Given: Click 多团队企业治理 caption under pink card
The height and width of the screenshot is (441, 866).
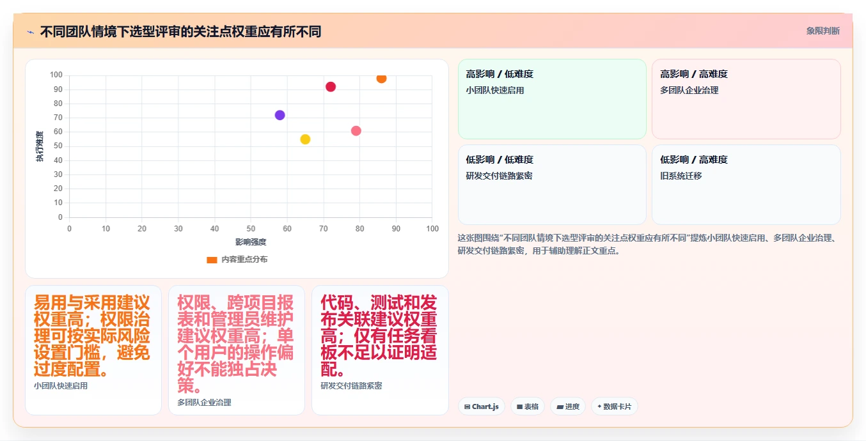Looking at the screenshot, I should 204,403.
